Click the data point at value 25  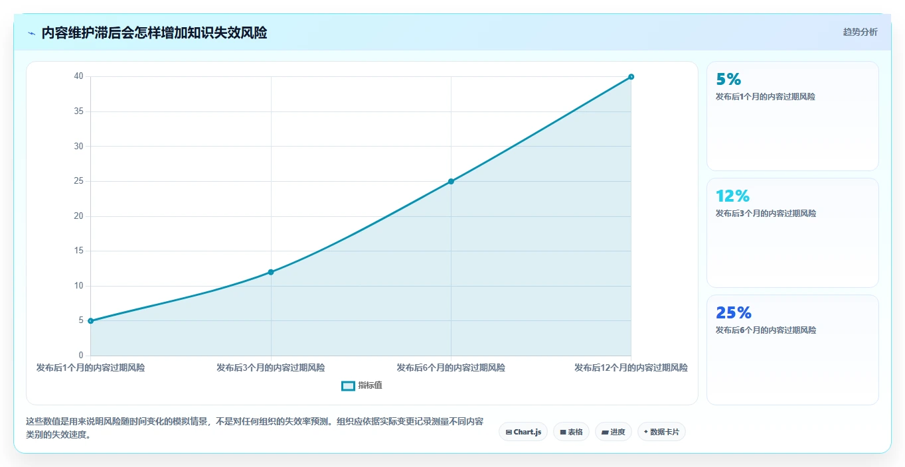pyautogui.click(x=451, y=181)
